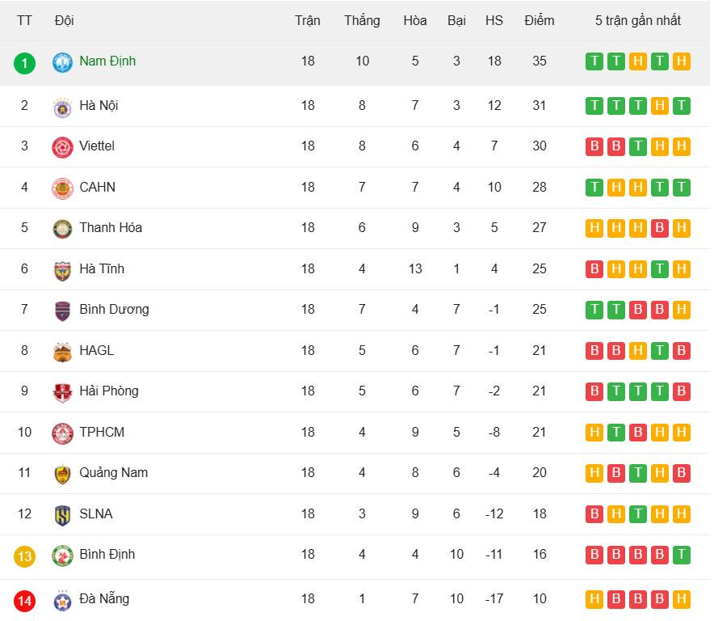Click the Thanh Hóa team crest
Viewport: 714px width, 621px height.
62,229
